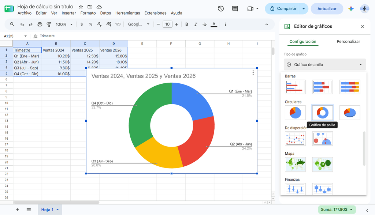This screenshot has height=215, width=375.
Task: Toggle bold formatting
Action: coord(186,24)
